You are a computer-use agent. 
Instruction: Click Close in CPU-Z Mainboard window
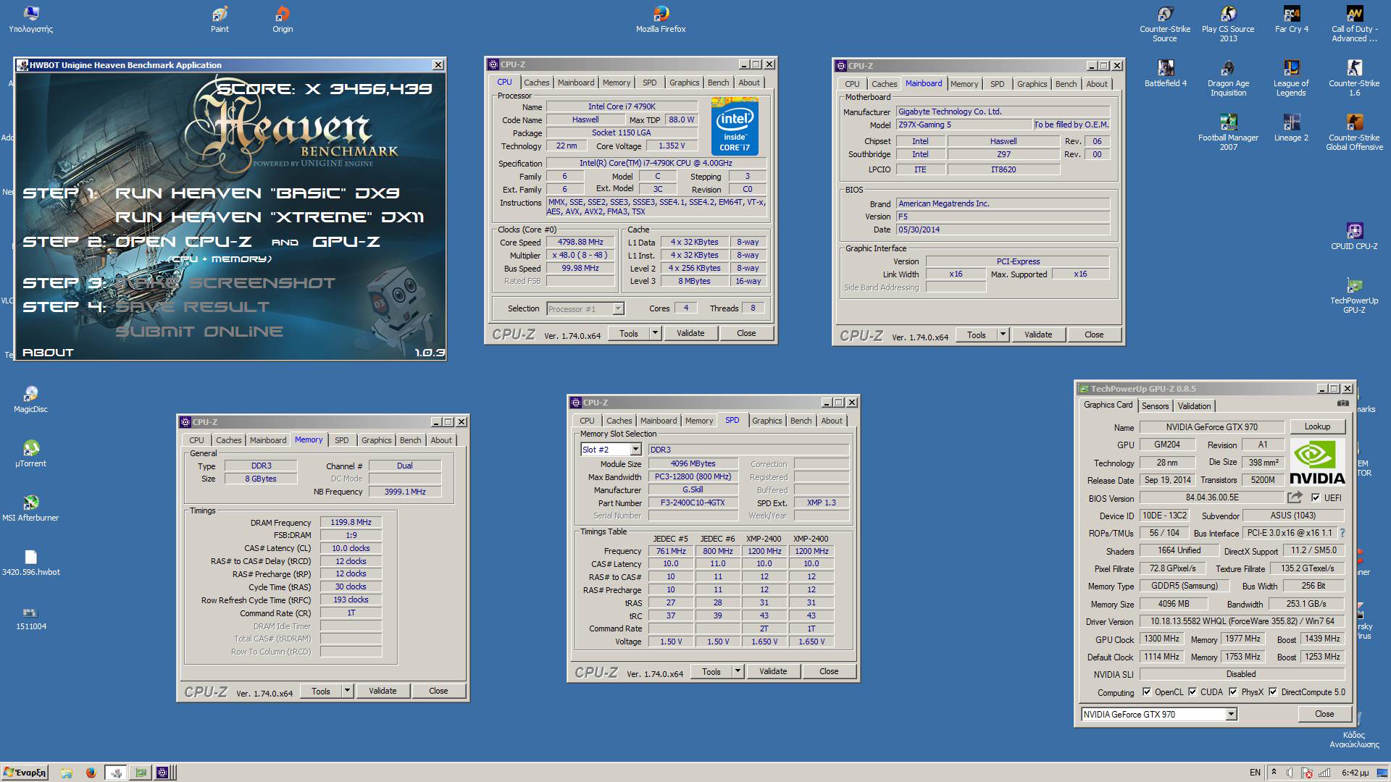click(1093, 335)
